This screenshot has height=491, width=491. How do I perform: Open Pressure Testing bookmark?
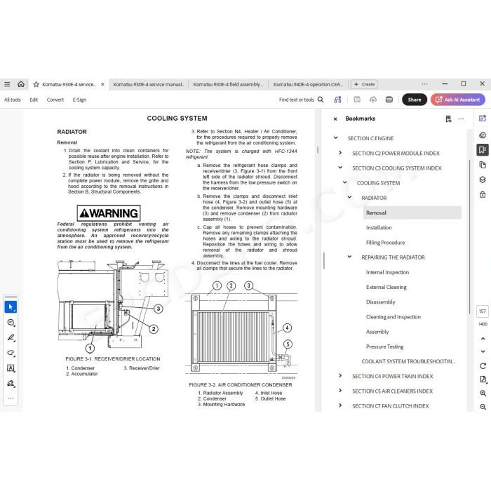click(x=384, y=347)
